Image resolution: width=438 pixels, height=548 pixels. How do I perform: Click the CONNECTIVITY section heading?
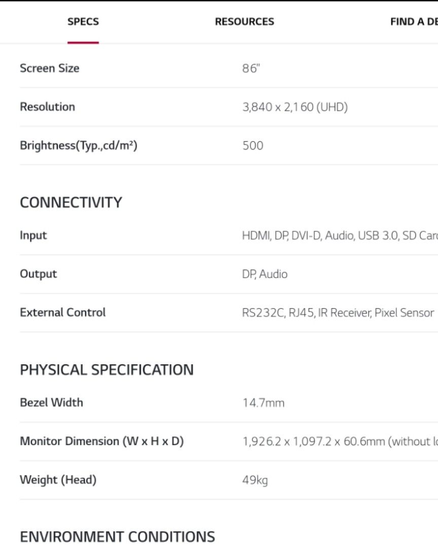70,202
